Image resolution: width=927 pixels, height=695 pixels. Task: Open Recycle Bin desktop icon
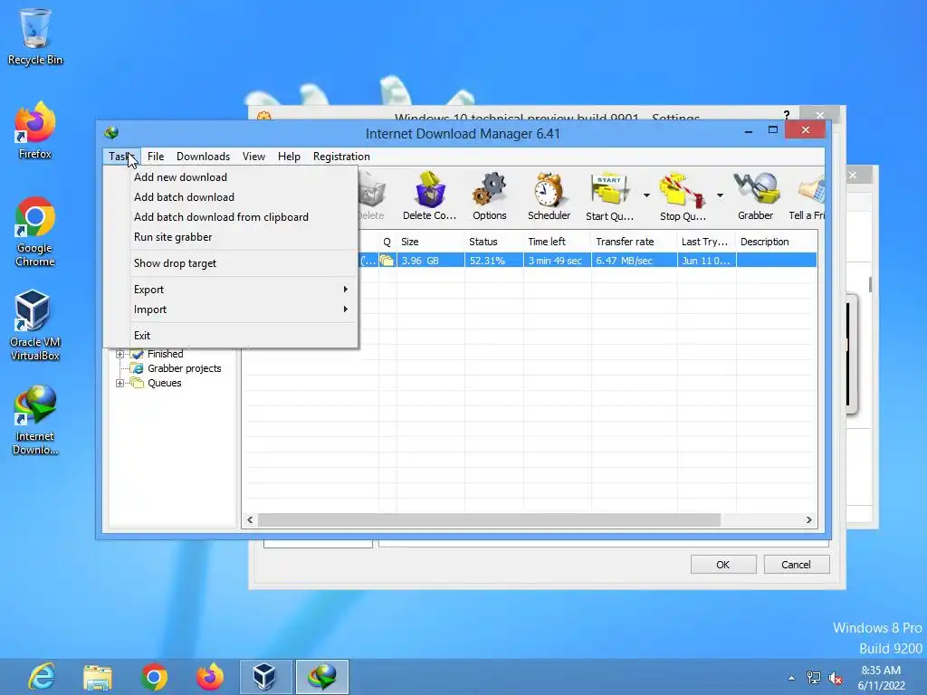click(35, 36)
